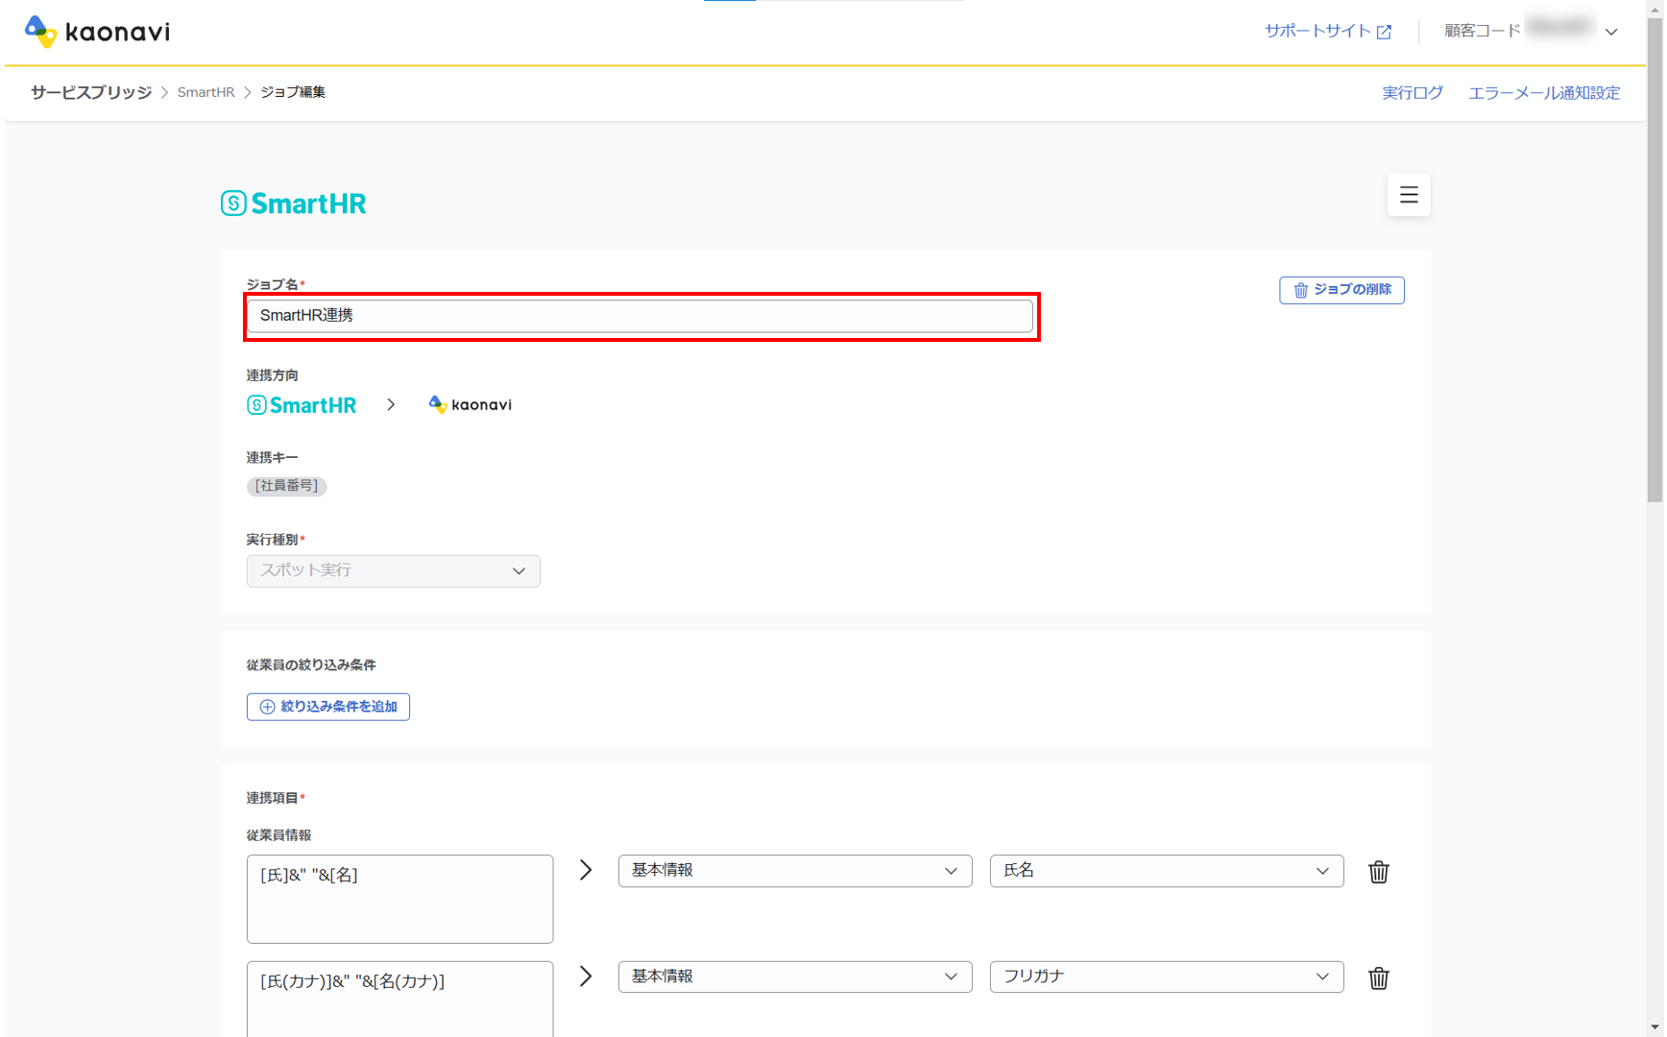Screen dimensions: 1667x1037
Task: Open the 実行ログ page
Action: click(1413, 93)
